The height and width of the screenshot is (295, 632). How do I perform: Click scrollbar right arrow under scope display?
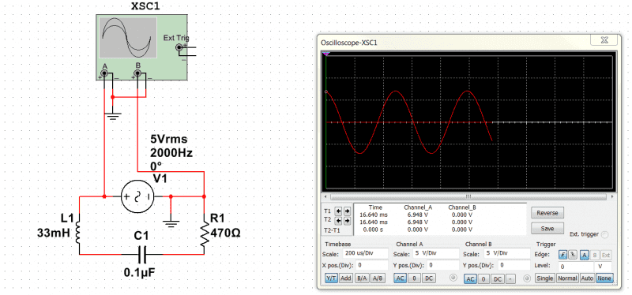tap(613, 197)
